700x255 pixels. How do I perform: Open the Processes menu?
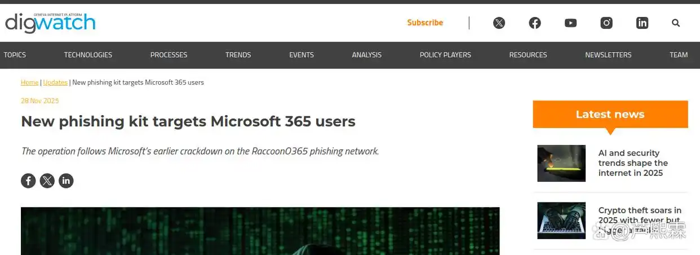click(169, 55)
